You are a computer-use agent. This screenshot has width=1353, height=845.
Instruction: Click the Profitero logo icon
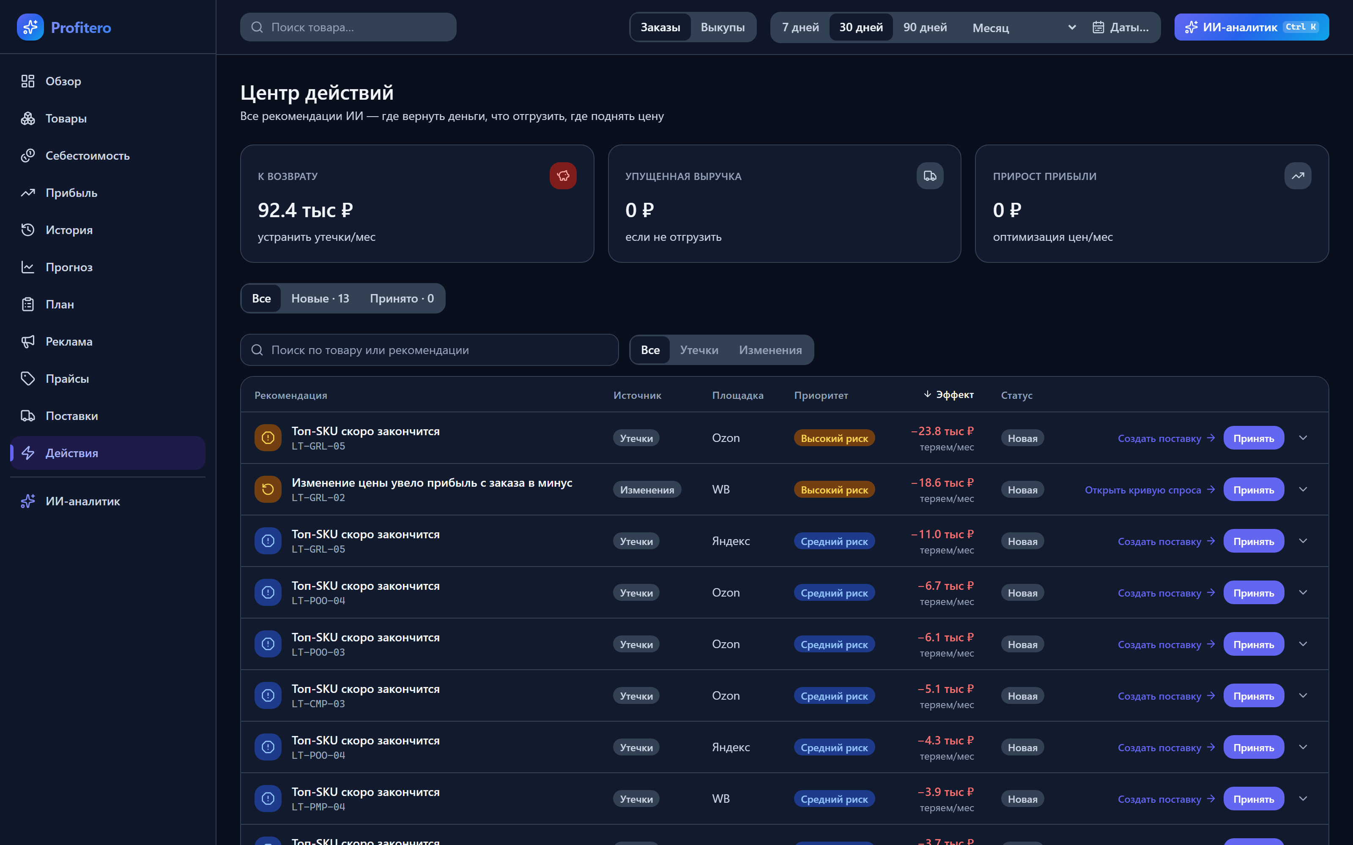pos(30,27)
